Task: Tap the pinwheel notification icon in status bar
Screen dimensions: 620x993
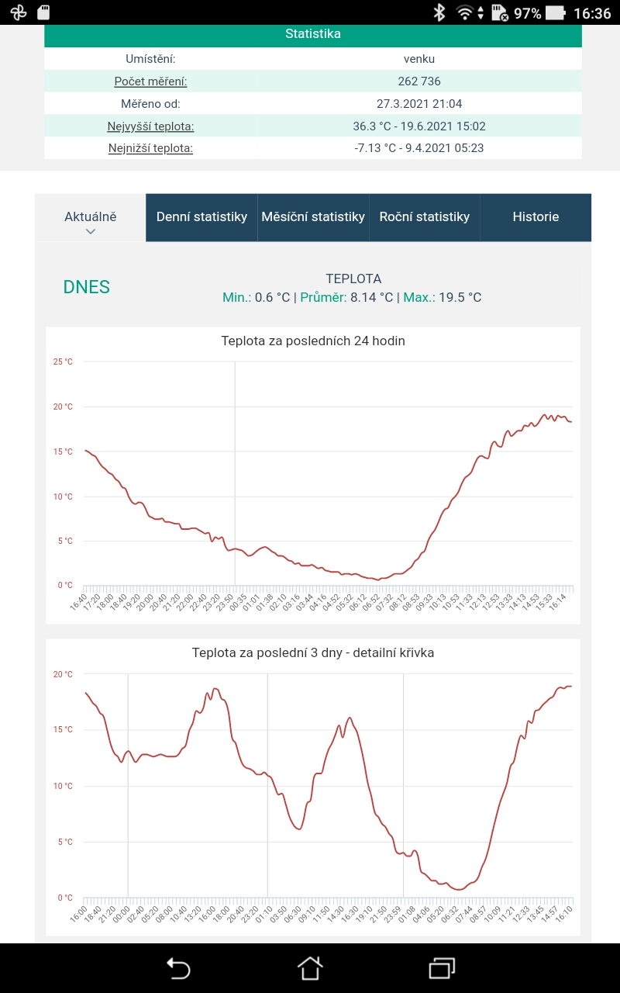Action: point(19,12)
